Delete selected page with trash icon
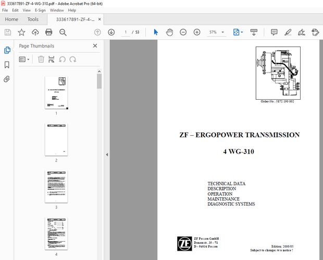This screenshot has width=323, height=260. coord(41,60)
